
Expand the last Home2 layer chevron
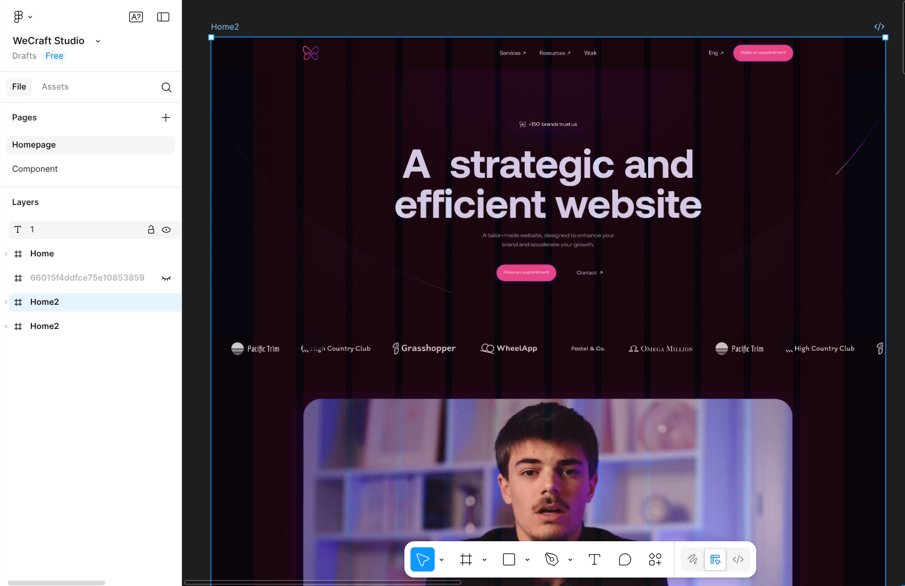[6, 327]
